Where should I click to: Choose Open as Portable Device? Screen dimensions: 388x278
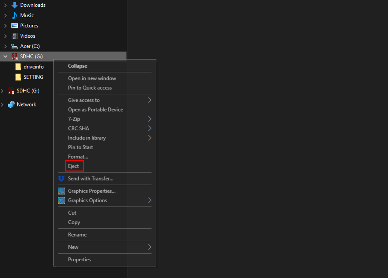coord(95,109)
